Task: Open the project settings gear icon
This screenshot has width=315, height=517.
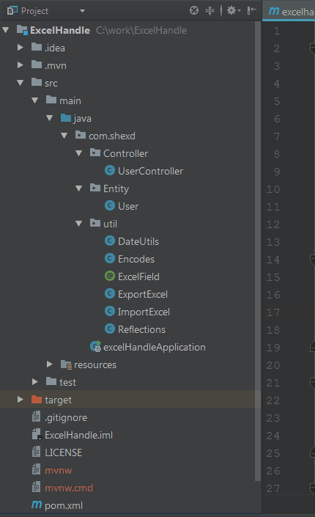Action: (x=234, y=10)
